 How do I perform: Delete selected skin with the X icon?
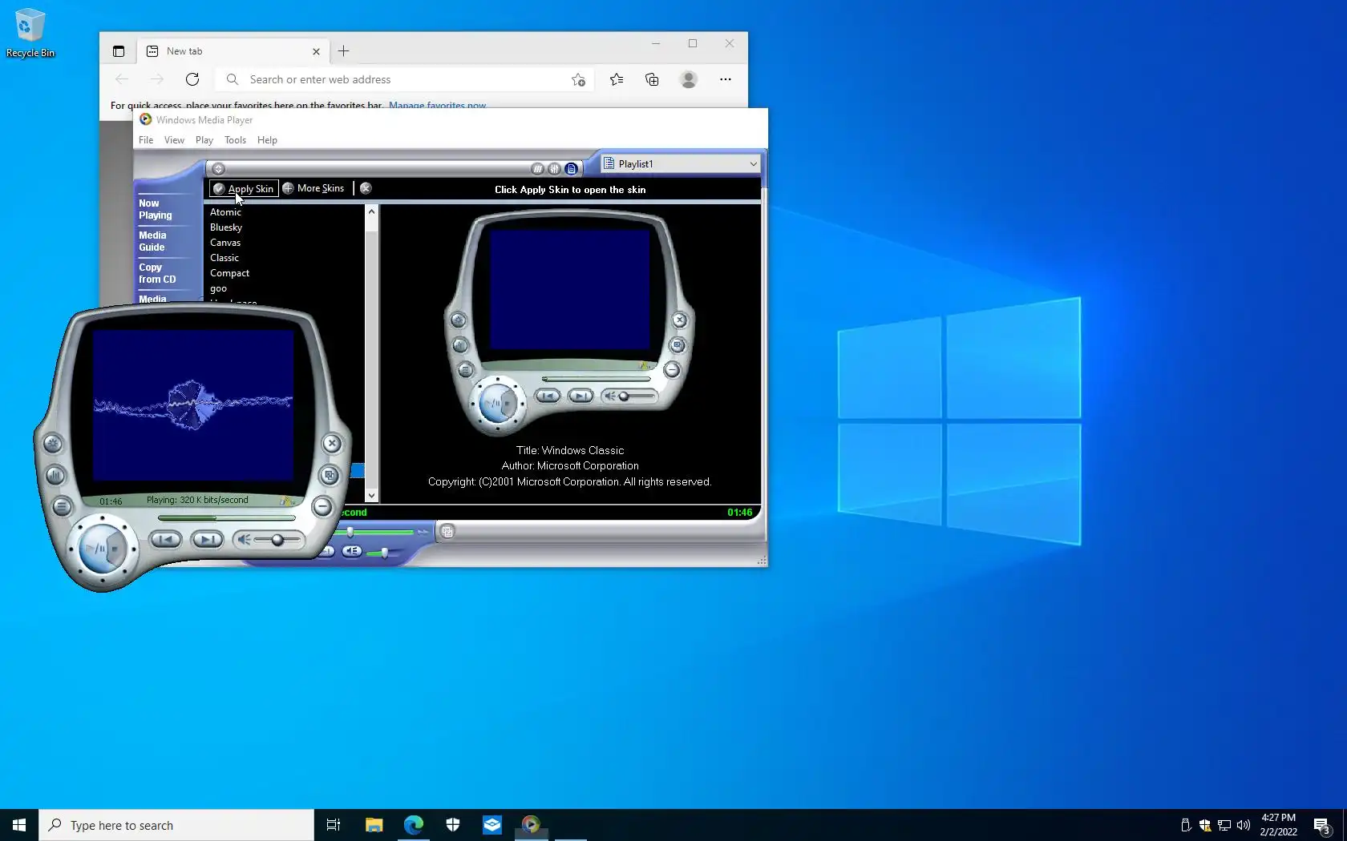(x=366, y=188)
